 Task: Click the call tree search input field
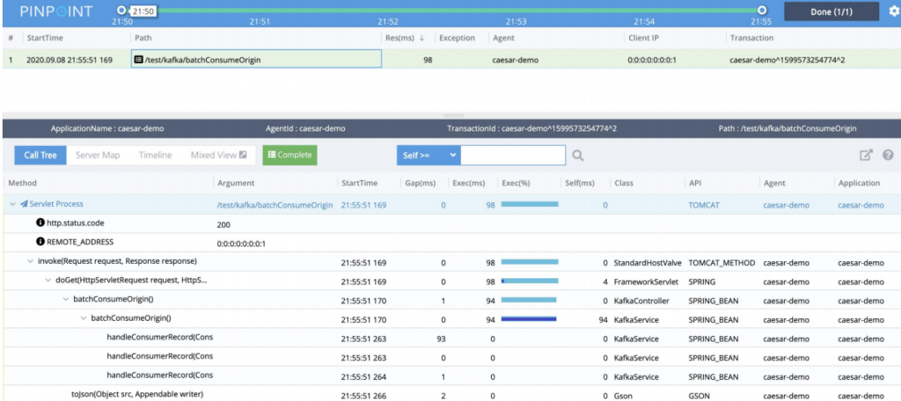coord(513,156)
